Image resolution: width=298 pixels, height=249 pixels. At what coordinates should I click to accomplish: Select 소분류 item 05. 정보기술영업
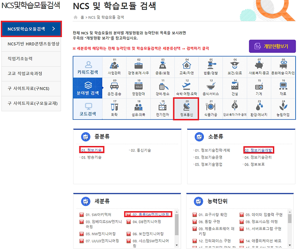(209, 164)
